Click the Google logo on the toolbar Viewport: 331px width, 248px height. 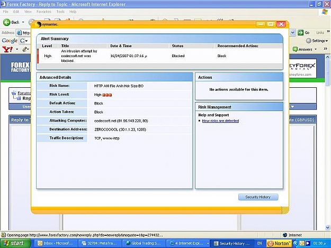tap(10, 41)
